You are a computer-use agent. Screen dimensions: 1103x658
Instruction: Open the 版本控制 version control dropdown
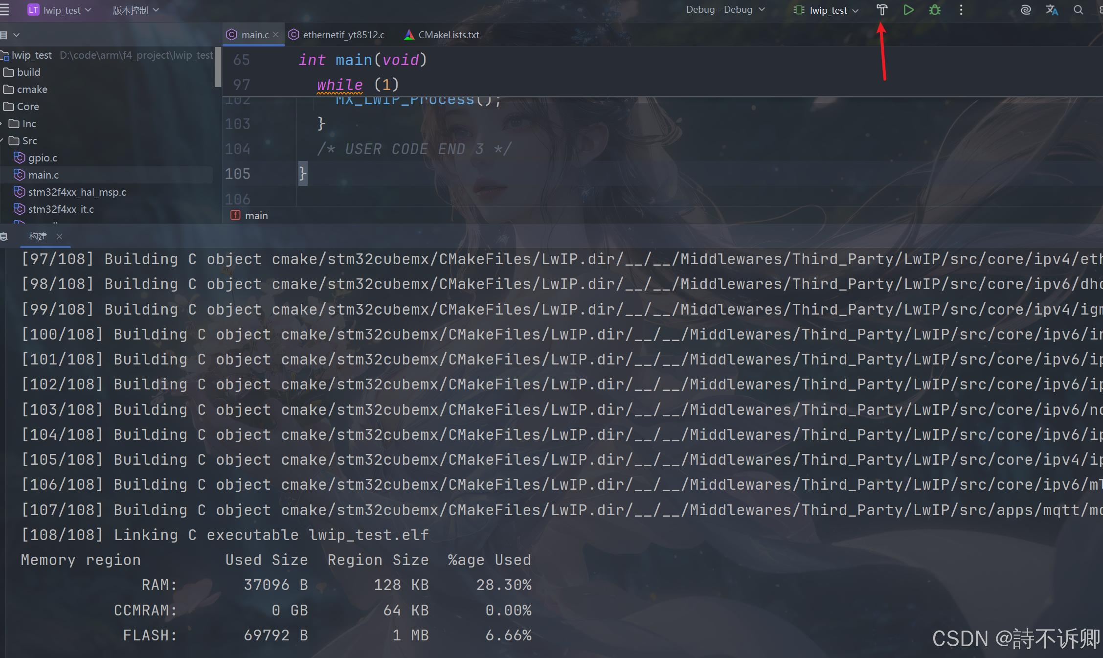(135, 10)
